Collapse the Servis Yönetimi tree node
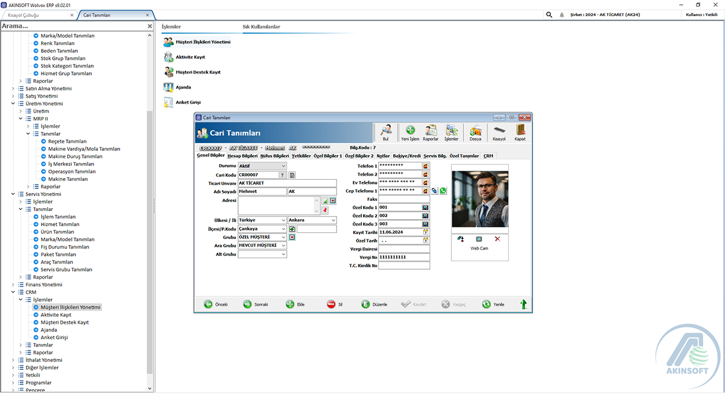The width and height of the screenshot is (725, 394). tap(13, 194)
